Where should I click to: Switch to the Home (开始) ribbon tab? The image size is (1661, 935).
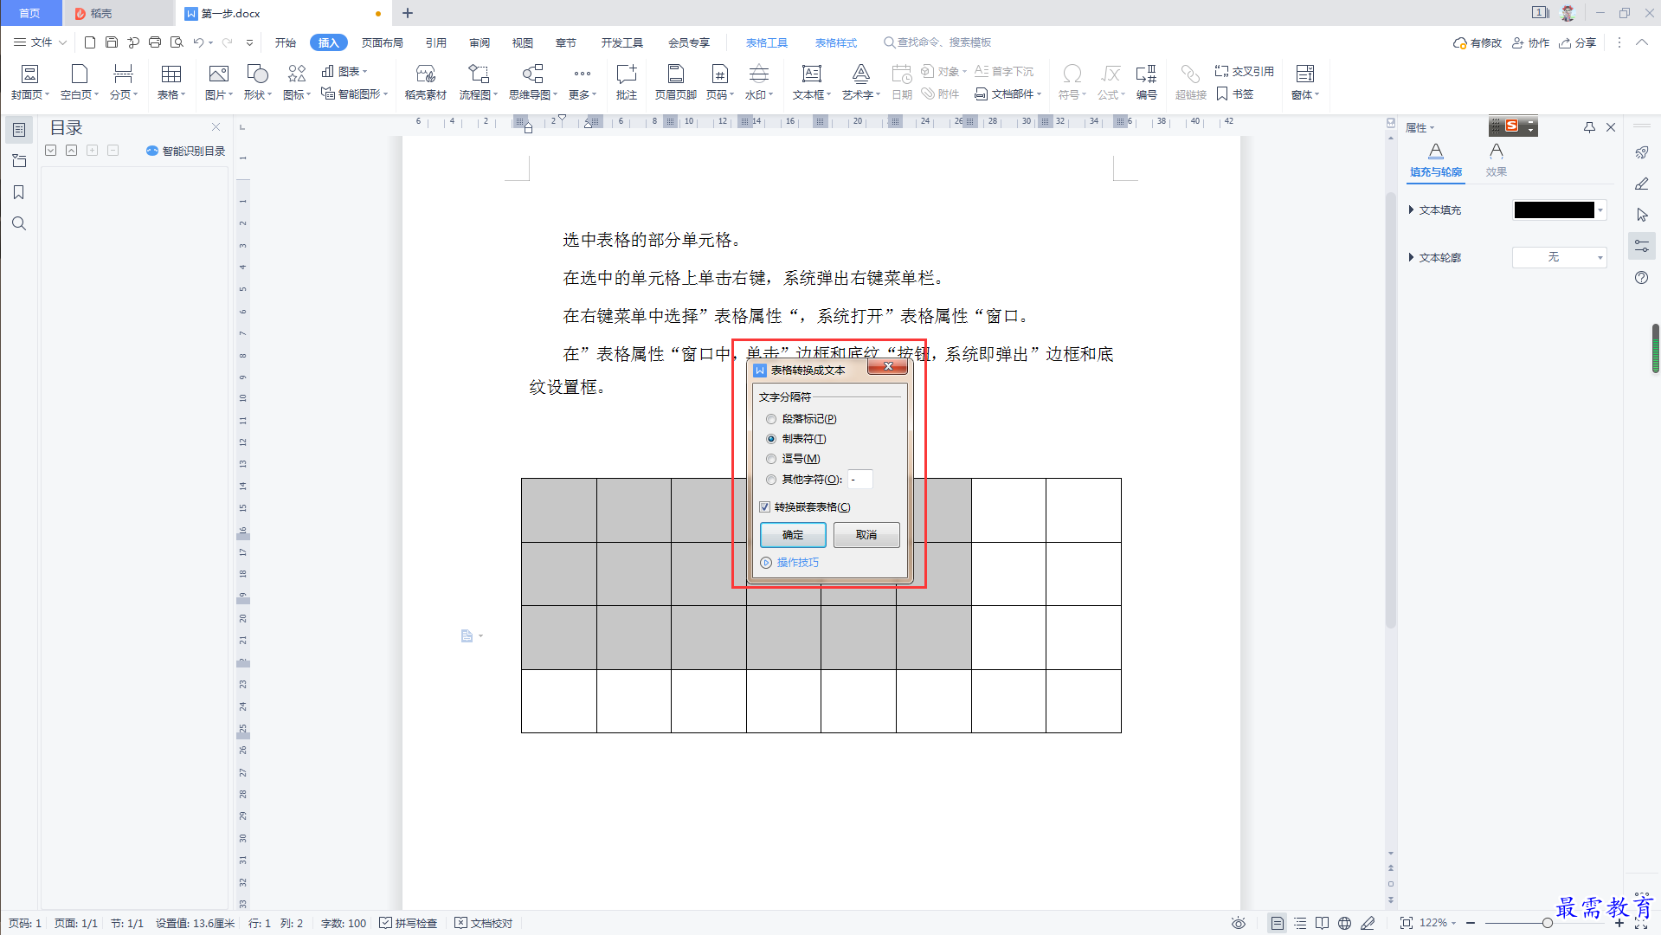(286, 42)
